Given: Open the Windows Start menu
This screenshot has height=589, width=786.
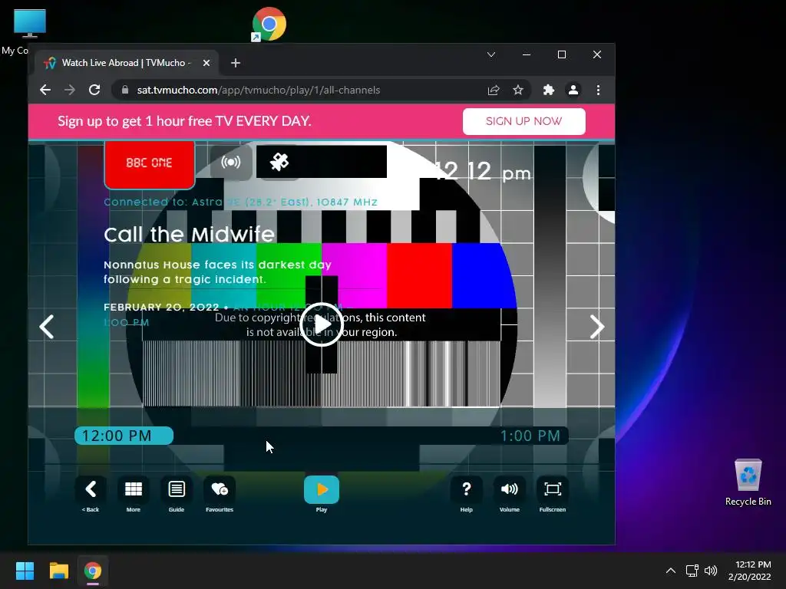Looking at the screenshot, I should [25, 571].
